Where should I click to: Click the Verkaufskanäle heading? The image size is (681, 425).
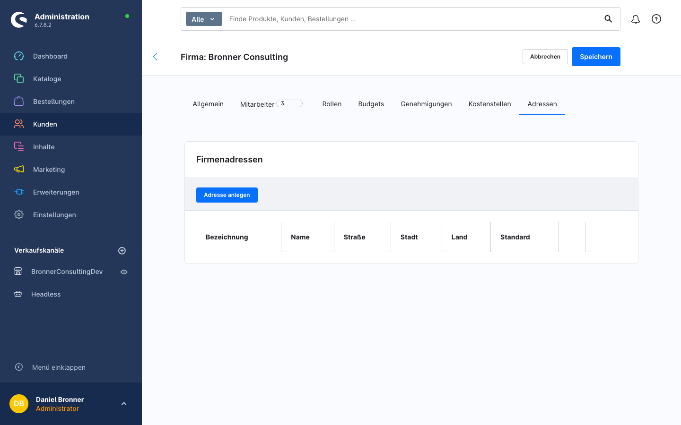pos(39,250)
